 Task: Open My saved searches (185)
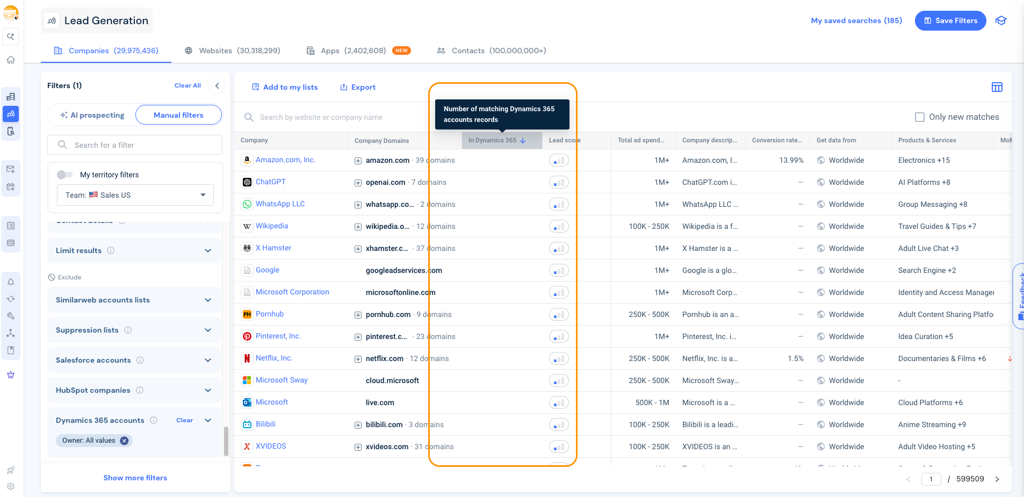coord(856,20)
